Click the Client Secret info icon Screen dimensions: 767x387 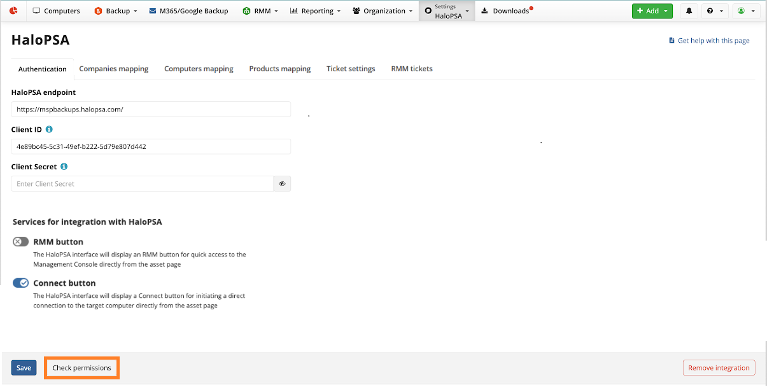(x=64, y=167)
